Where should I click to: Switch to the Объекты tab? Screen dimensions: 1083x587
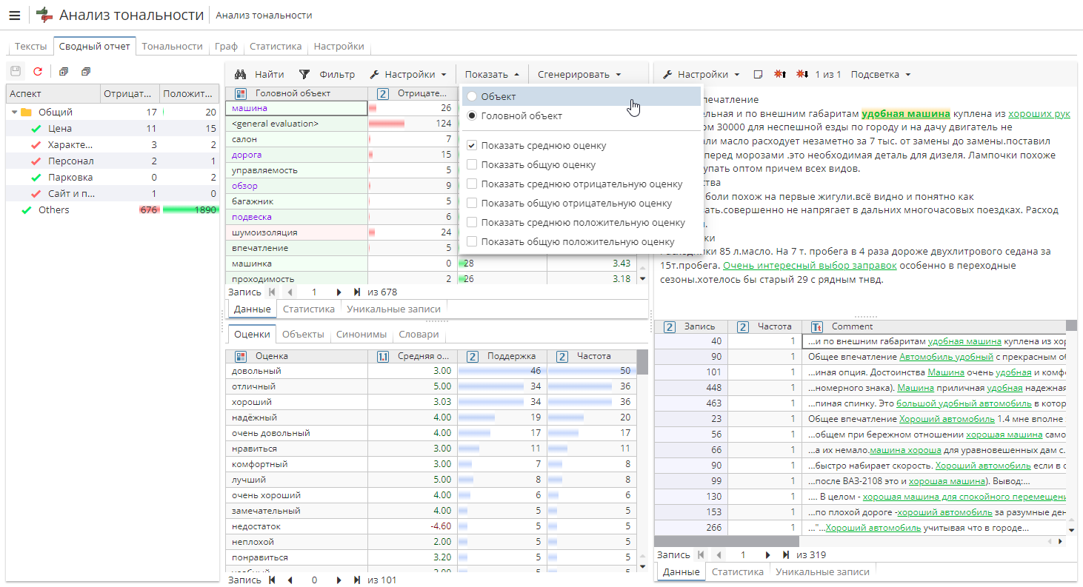pos(303,334)
